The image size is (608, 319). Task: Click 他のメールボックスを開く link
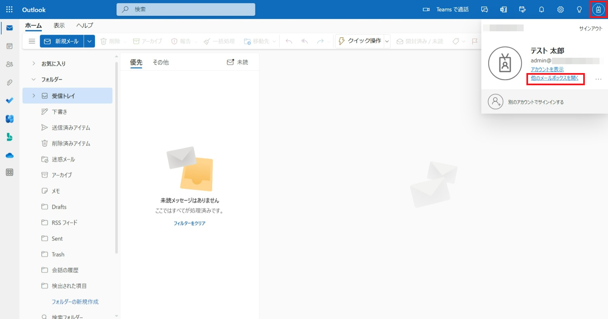tap(555, 78)
